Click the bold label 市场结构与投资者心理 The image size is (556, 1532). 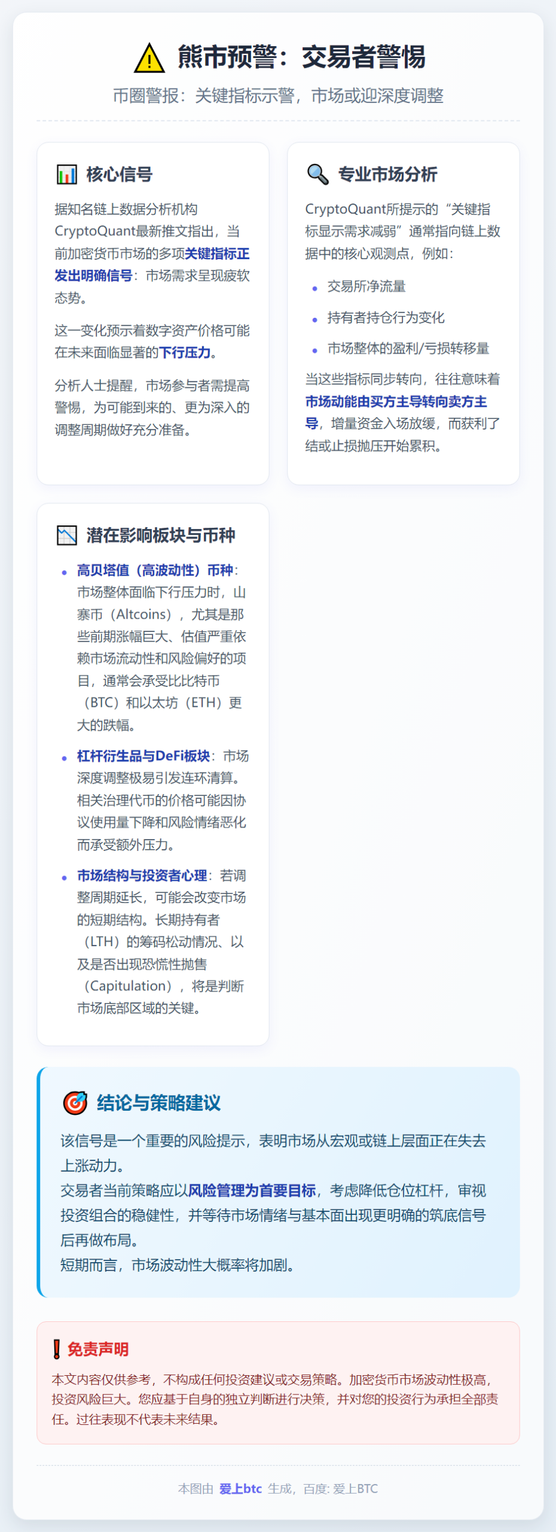tap(142, 876)
